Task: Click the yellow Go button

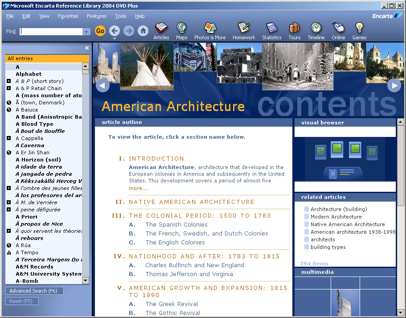Action: coord(100,31)
